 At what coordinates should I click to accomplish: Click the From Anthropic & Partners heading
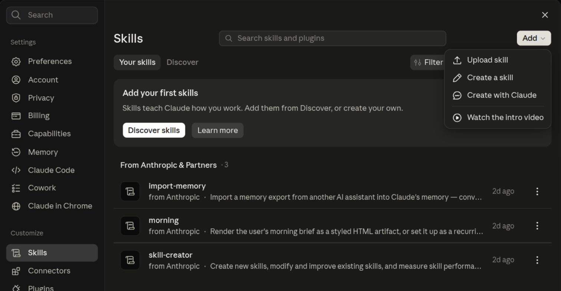coord(168,165)
